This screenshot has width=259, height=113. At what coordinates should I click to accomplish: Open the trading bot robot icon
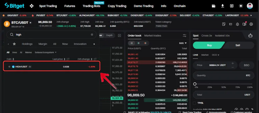point(250,35)
